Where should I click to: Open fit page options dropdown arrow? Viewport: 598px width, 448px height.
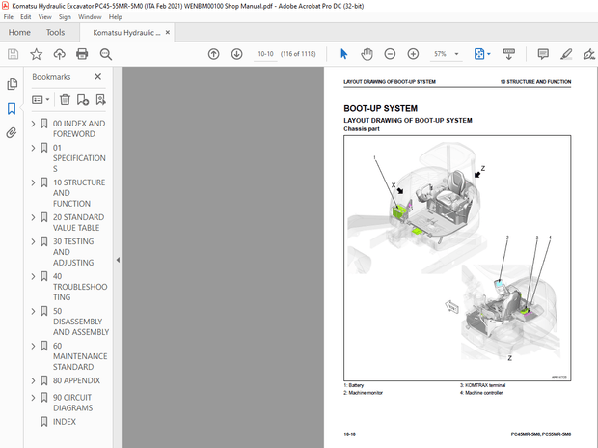pyautogui.click(x=489, y=54)
